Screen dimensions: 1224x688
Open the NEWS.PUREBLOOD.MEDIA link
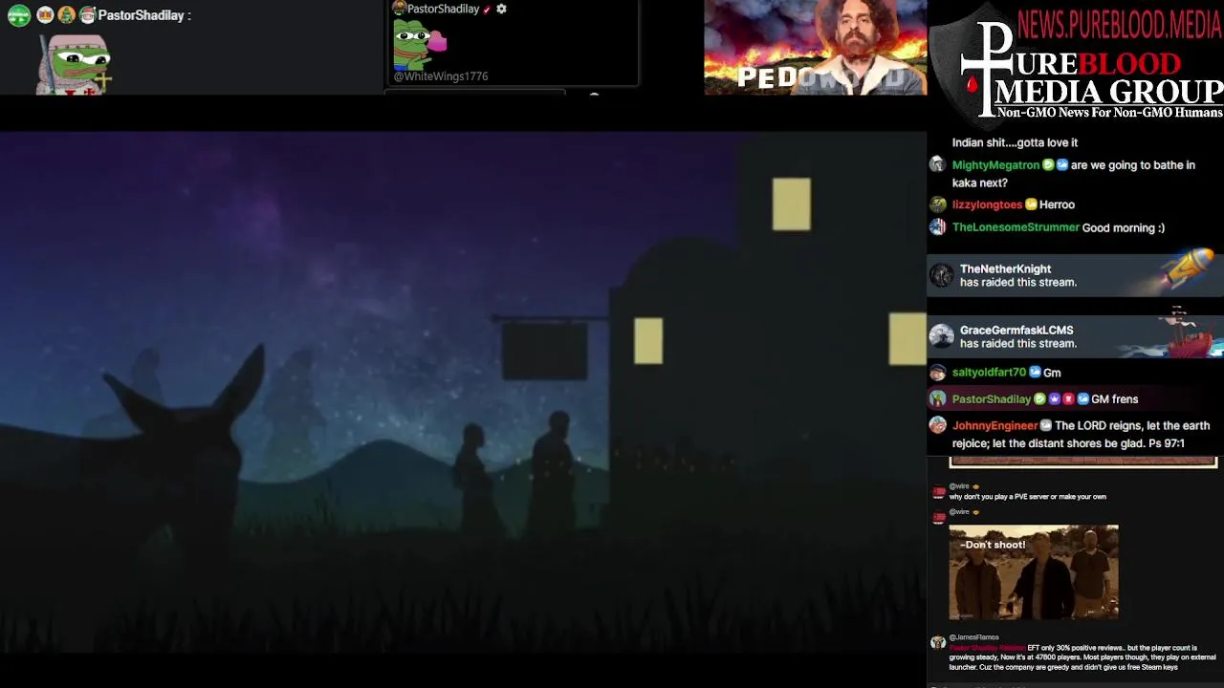pyautogui.click(x=1119, y=23)
